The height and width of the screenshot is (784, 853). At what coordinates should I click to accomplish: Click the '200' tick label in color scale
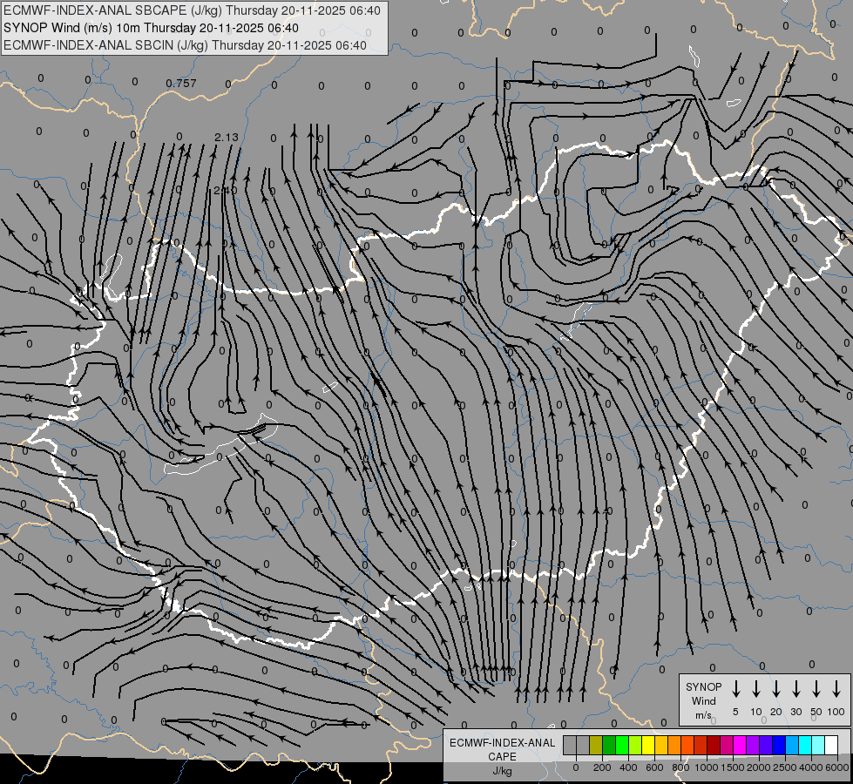pyautogui.click(x=602, y=767)
